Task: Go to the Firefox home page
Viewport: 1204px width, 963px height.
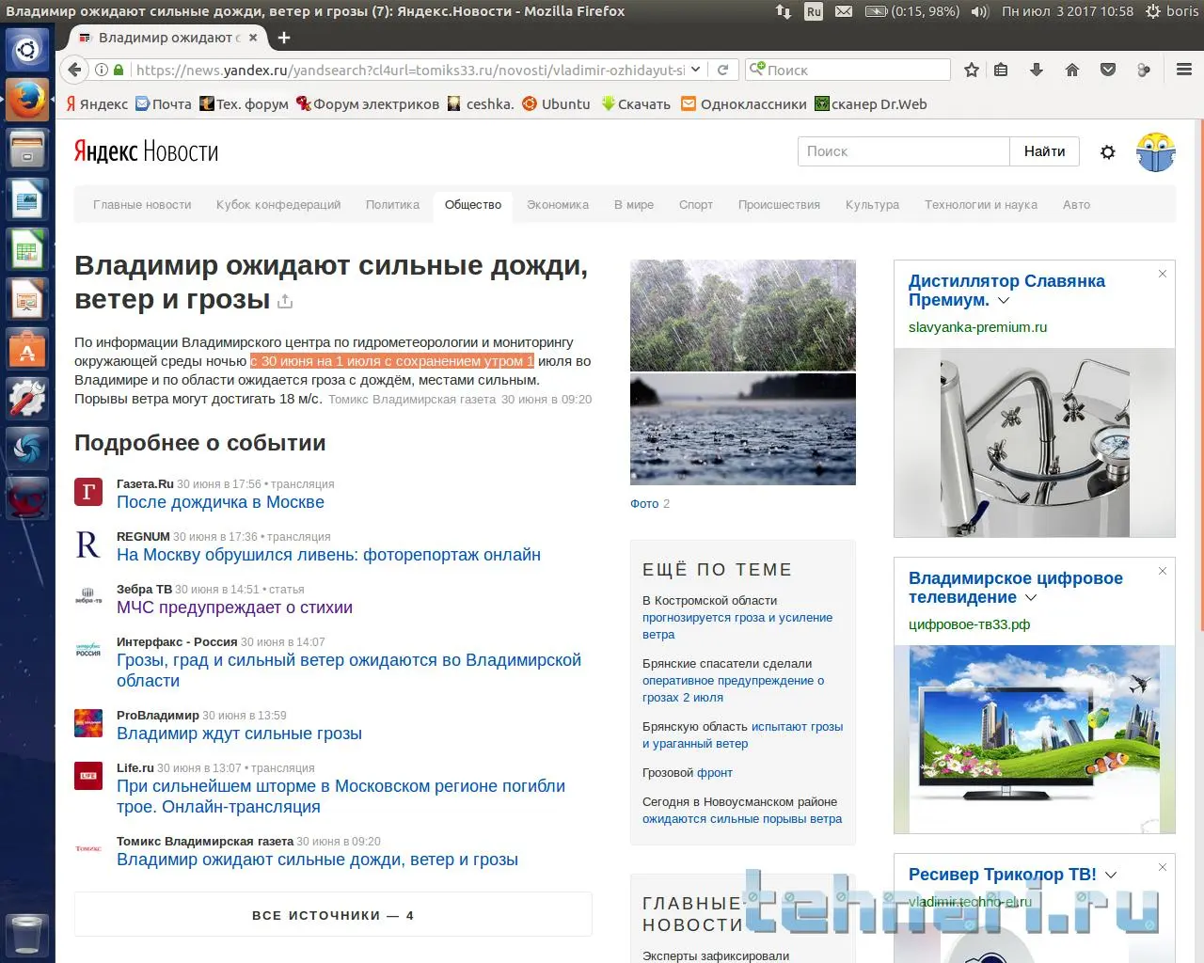Action: pos(1071,70)
